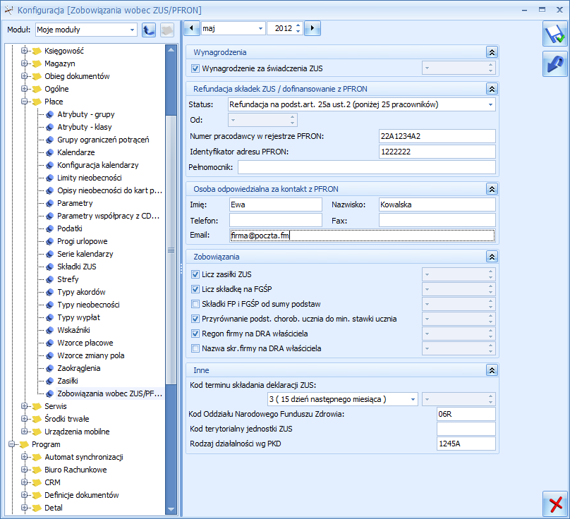Screen dimensions: 570x519
Task: Click the module refresh arrow icon
Action: (x=149, y=30)
